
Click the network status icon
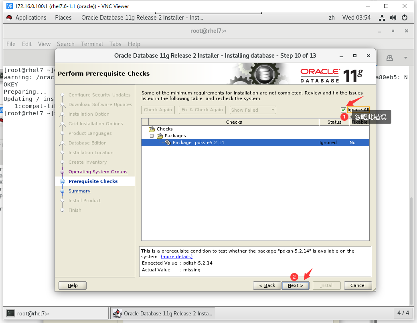(382, 18)
